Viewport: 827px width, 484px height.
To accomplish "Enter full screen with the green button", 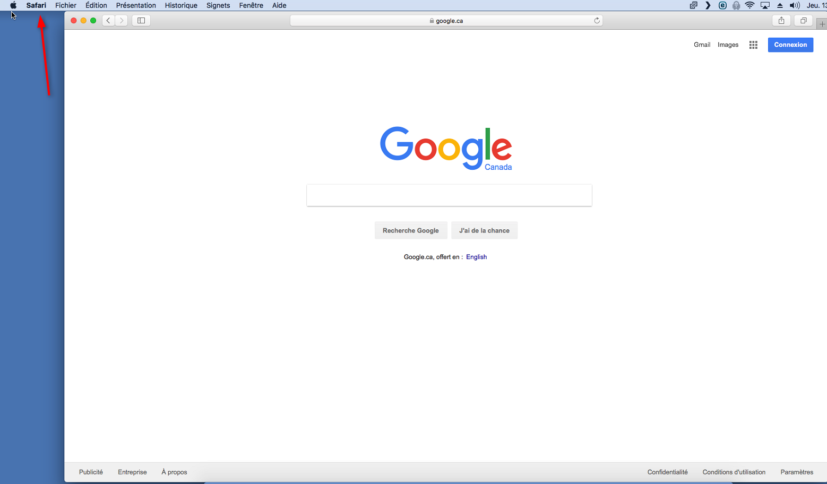I will point(93,21).
